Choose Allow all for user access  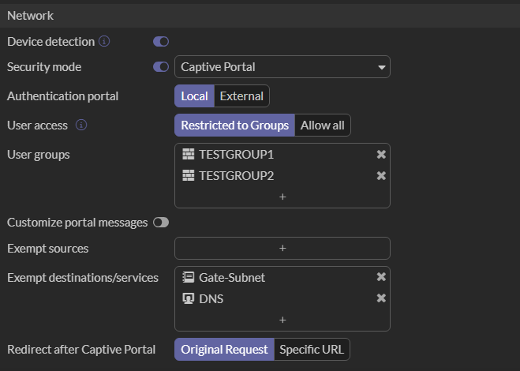click(x=322, y=126)
